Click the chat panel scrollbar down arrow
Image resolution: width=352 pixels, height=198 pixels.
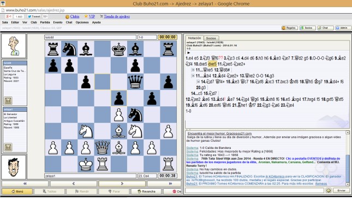pos(348,184)
